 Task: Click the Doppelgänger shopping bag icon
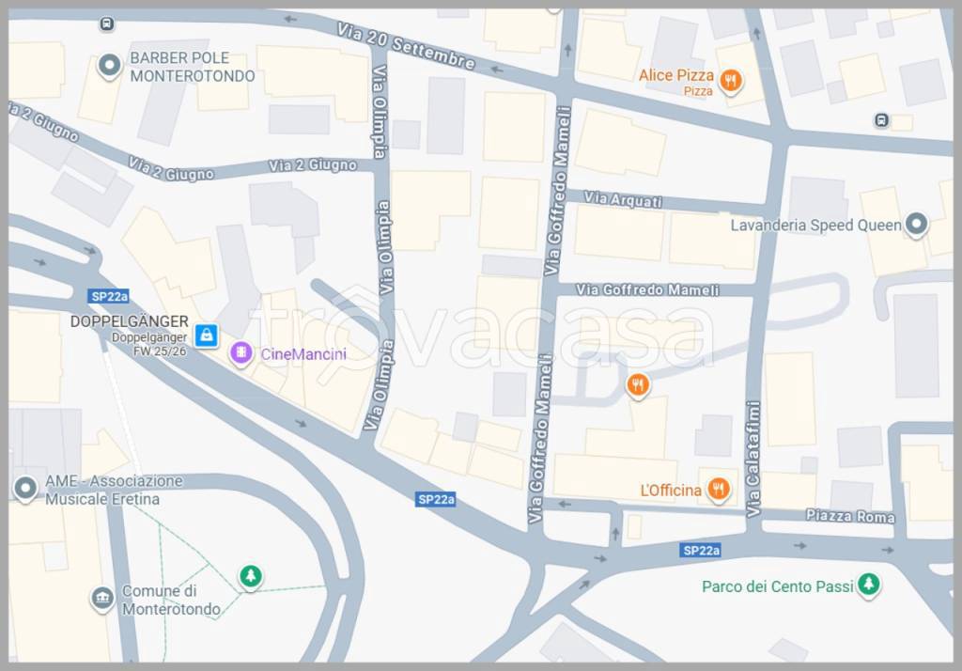pyautogui.click(x=206, y=335)
